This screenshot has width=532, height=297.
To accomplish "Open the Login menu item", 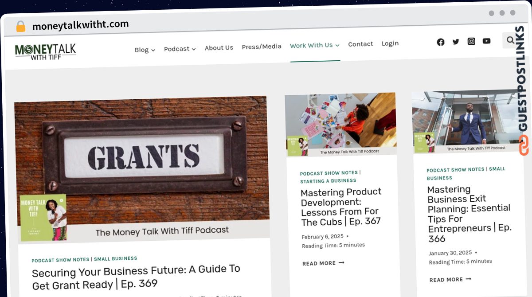I will click(x=390, y=43).
